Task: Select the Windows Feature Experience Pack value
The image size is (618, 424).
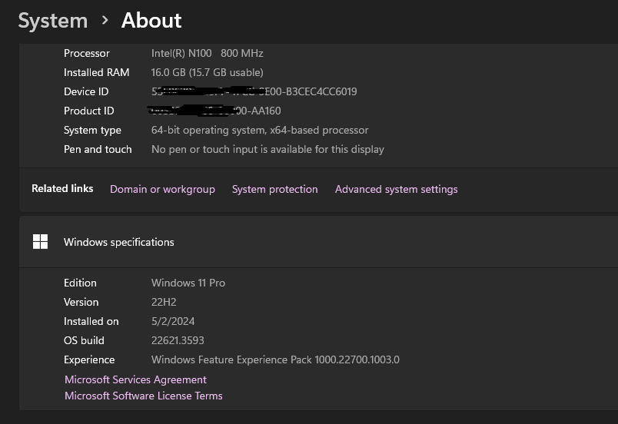Action: coord(275,359)
